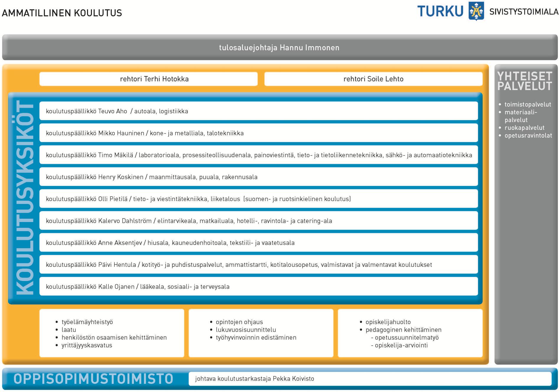The image size is (560, 392).
Task: Select the SIVISTYSTOIMIALA header text
Action: 524,12
